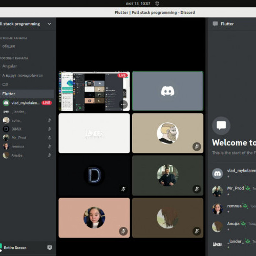This screenshot has height=256, width=256.
Task: Click mute icon on neon D tile
Action: (x=123, y=189)
